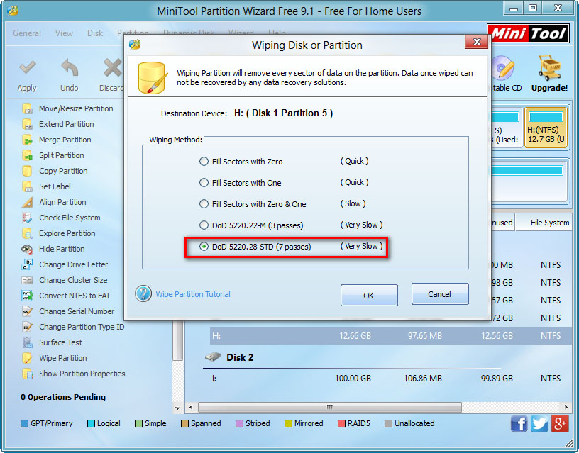Open the General menu
The height and width of the screenshot is (453, 579).
point(27,33)
